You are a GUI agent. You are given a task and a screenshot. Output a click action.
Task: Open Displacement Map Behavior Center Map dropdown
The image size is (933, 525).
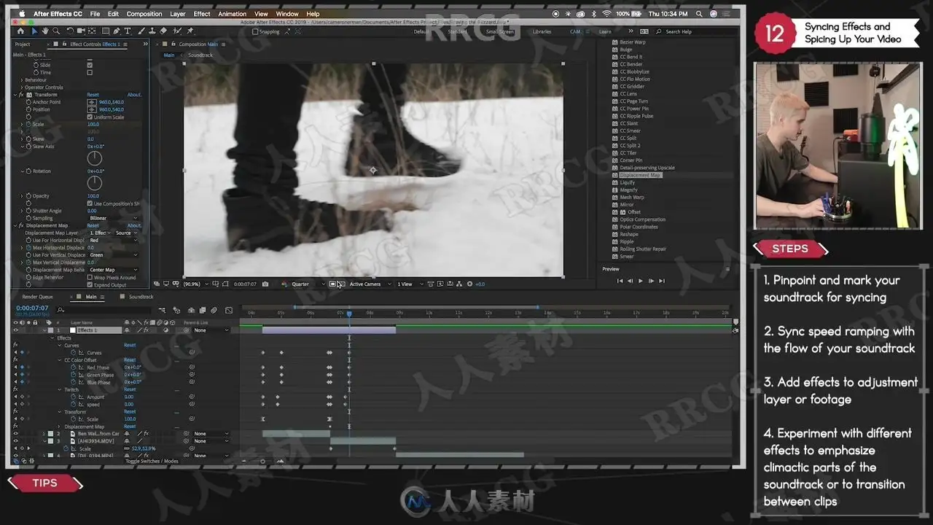[x=113, y=270]
